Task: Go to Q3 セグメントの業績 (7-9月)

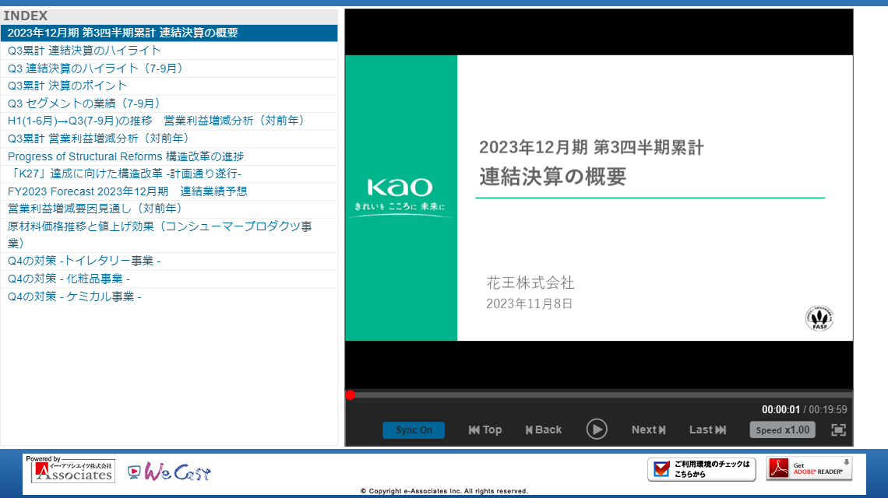Action: pos(84,103)
